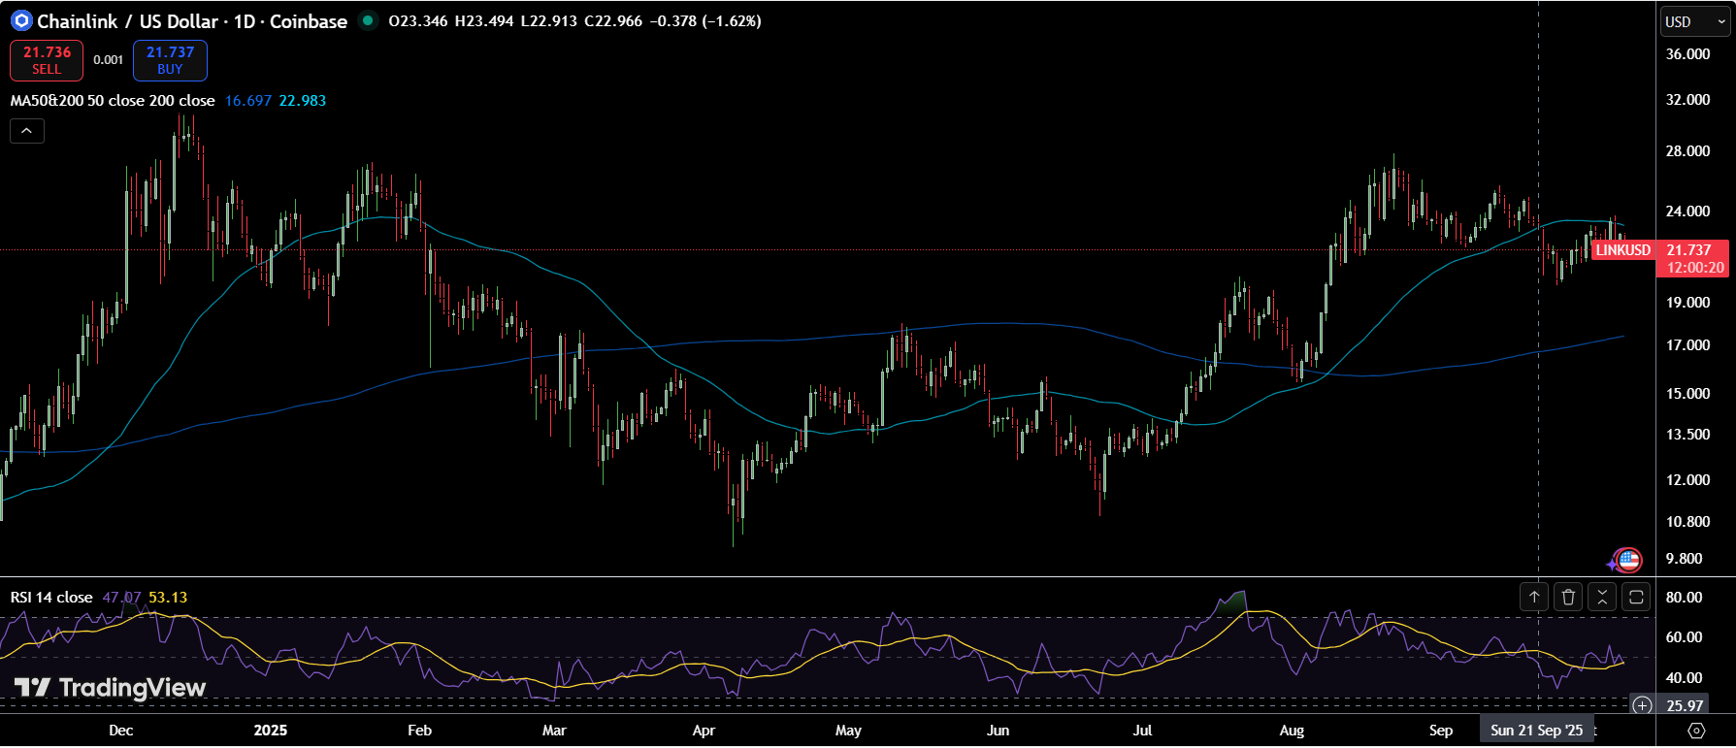Screen dimensions: 1736x748
Task: Open the USD currency dropdown
Action: [x=1694, y=21]
